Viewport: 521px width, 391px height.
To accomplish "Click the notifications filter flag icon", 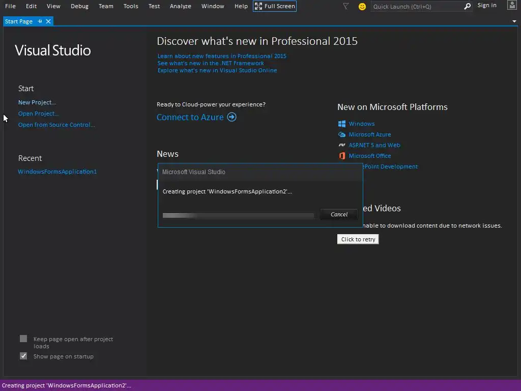I will tap(345, 6).
